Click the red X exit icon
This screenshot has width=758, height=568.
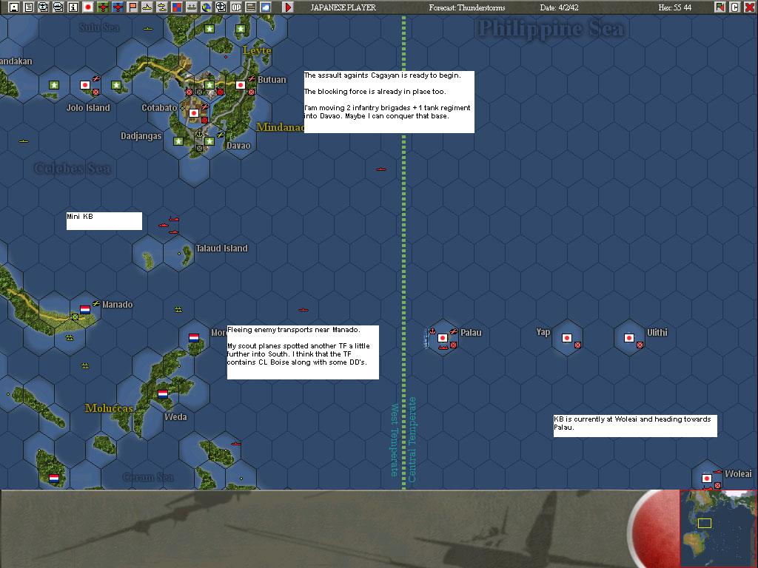point(749,7)
